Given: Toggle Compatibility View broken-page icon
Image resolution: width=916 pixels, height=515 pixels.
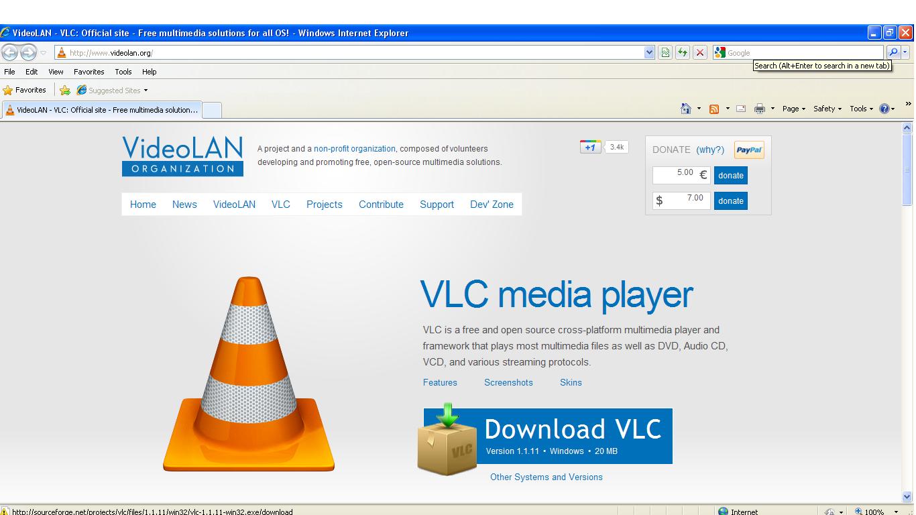Looking at the screenshot, I should (x=665, y=52).
